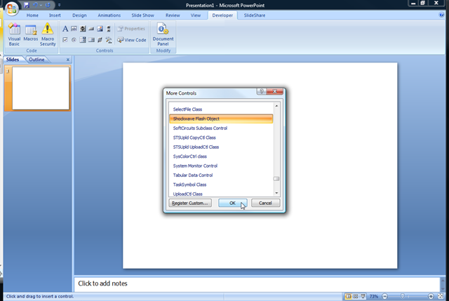The width and height of the screenshot is (449, 301).
Task: Click the zoom slider handle
Action: (402, 296)
